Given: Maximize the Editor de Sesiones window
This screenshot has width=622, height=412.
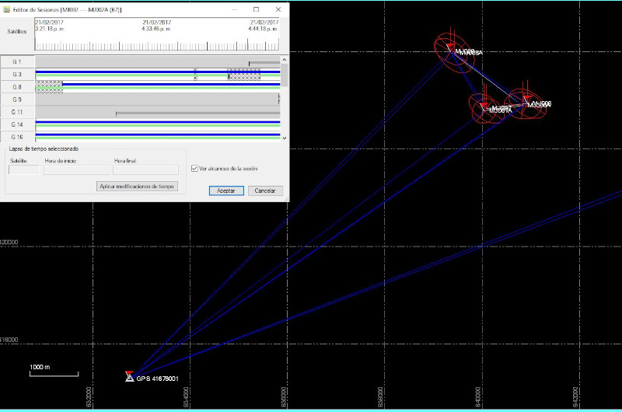Looking at the screenshot, I should [x=256, y=9].
